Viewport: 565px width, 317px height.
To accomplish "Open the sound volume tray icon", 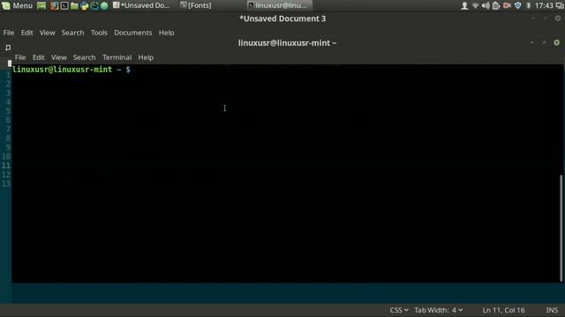I will tap(486, 5).
